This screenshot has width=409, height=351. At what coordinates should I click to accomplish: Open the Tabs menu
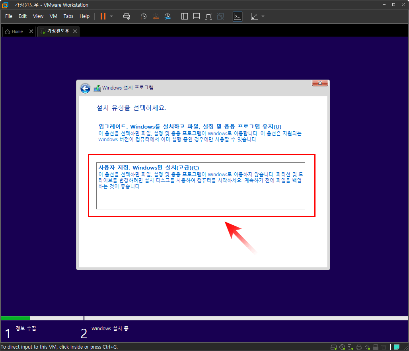68,16
